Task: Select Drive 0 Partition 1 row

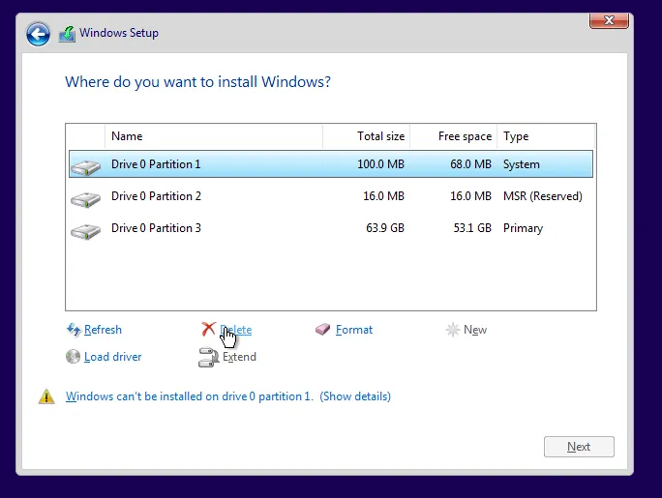Action: pyautogui.click(x=329, y=164)
